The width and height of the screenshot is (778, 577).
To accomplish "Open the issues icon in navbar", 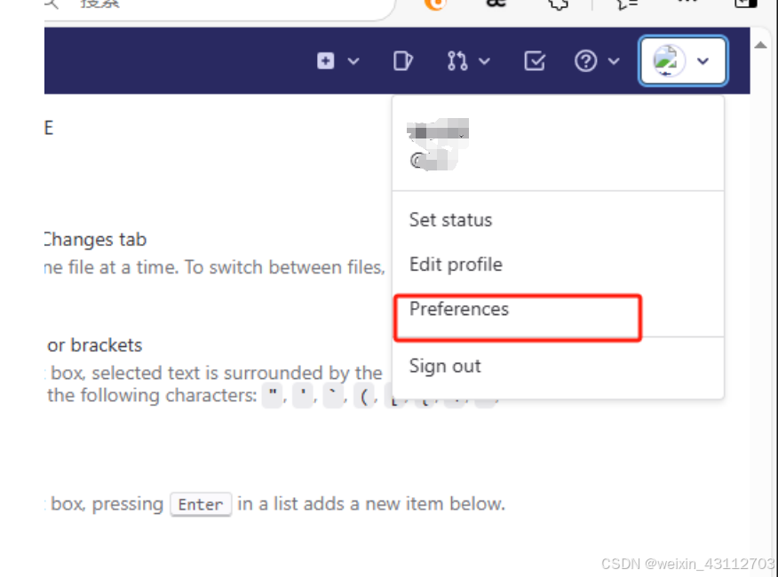I will coord(402,61).
